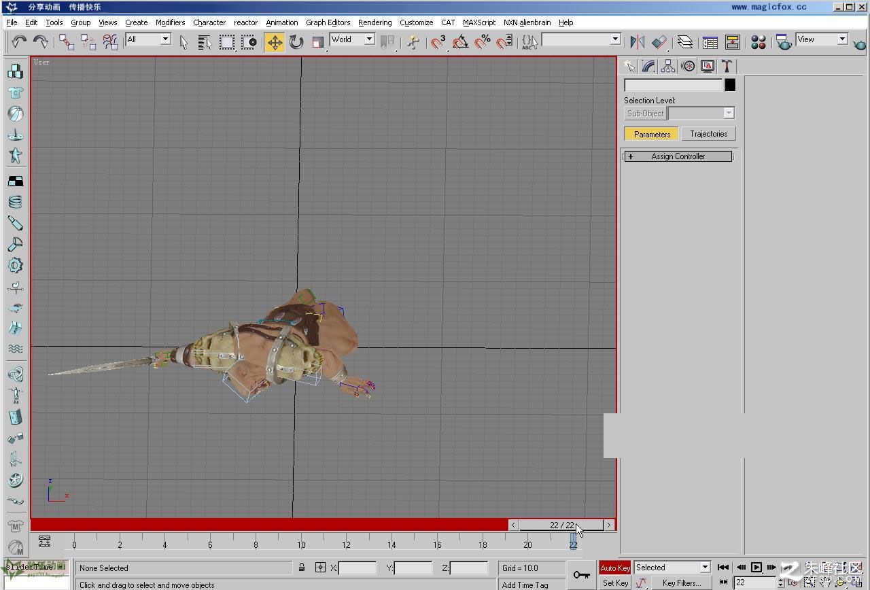Click the Mirror Selected Objects icon

[x=637, y=42]
